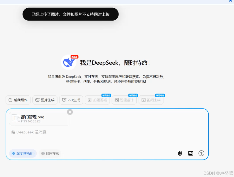Select the 拍题答疑 feature button

(x=97, y=100)
